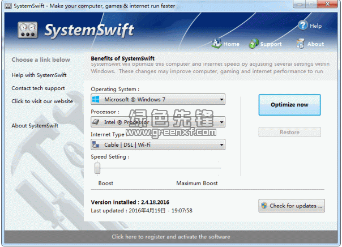Go to Home in the header navigation
342x247 pixels.
point(231,44)
